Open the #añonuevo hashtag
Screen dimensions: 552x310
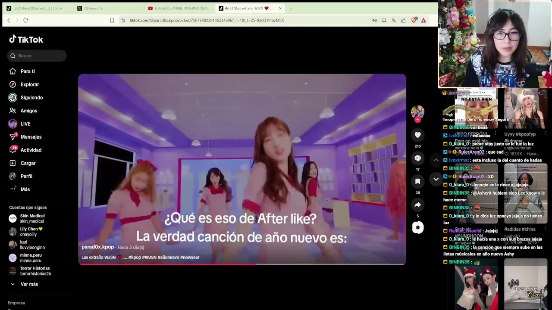(168, 257)
